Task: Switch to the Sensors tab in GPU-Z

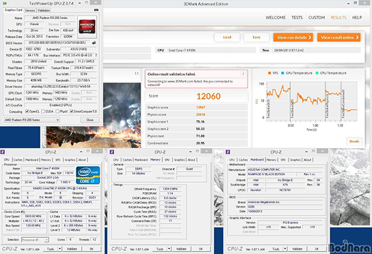Action: pos(30,11)
